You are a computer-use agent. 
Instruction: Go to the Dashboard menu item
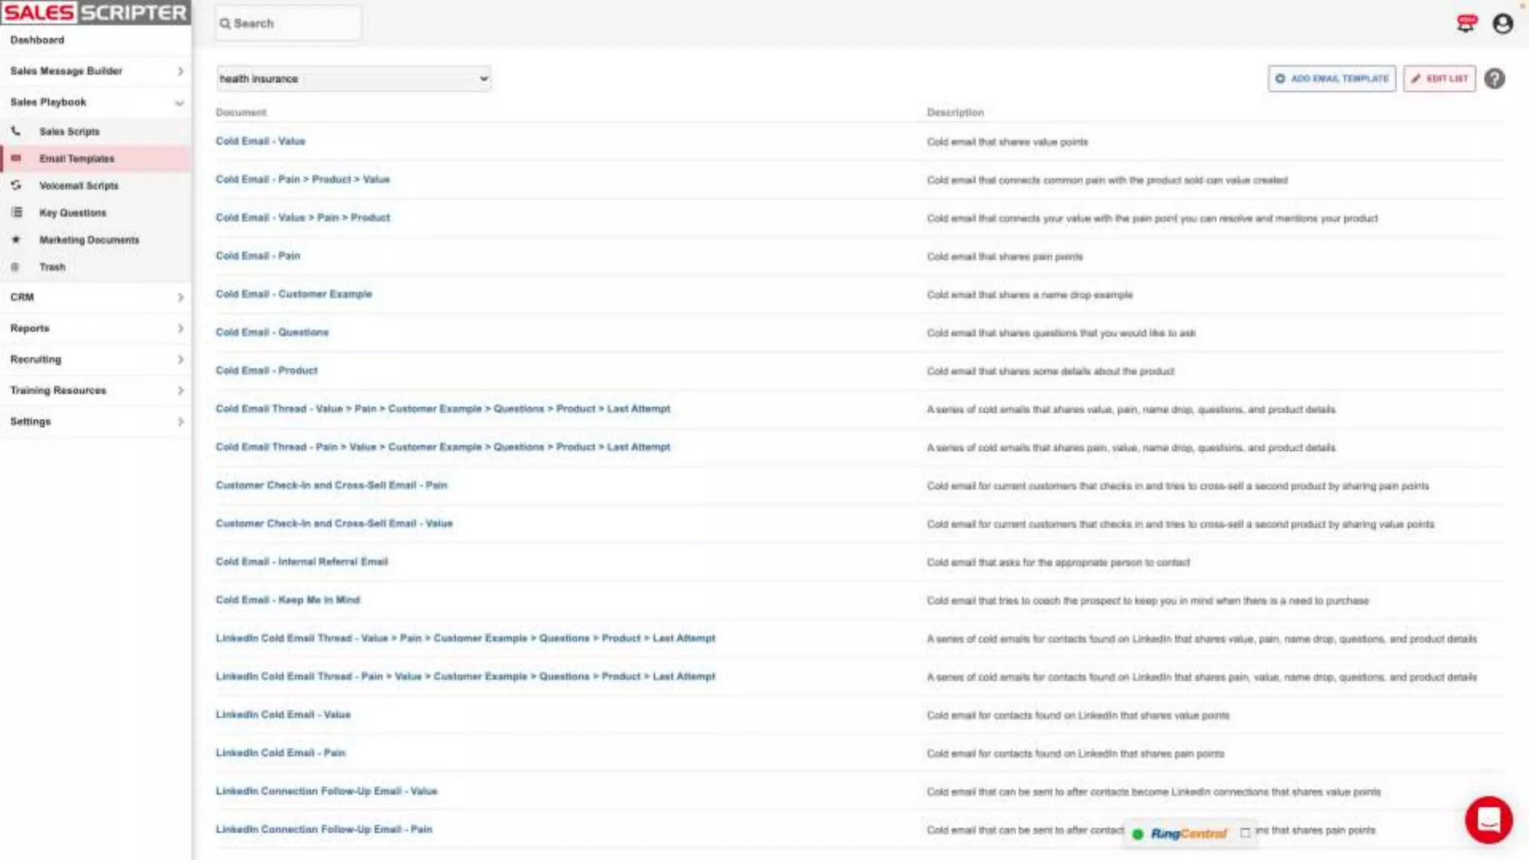click(x=37, y=40)
